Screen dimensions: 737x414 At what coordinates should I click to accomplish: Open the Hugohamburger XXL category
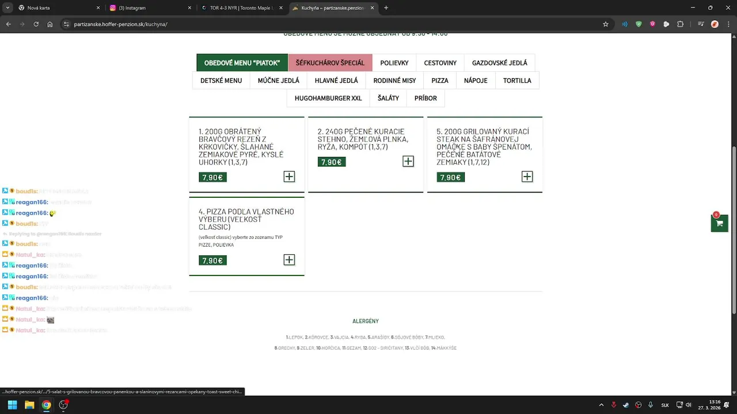(328, 98)
